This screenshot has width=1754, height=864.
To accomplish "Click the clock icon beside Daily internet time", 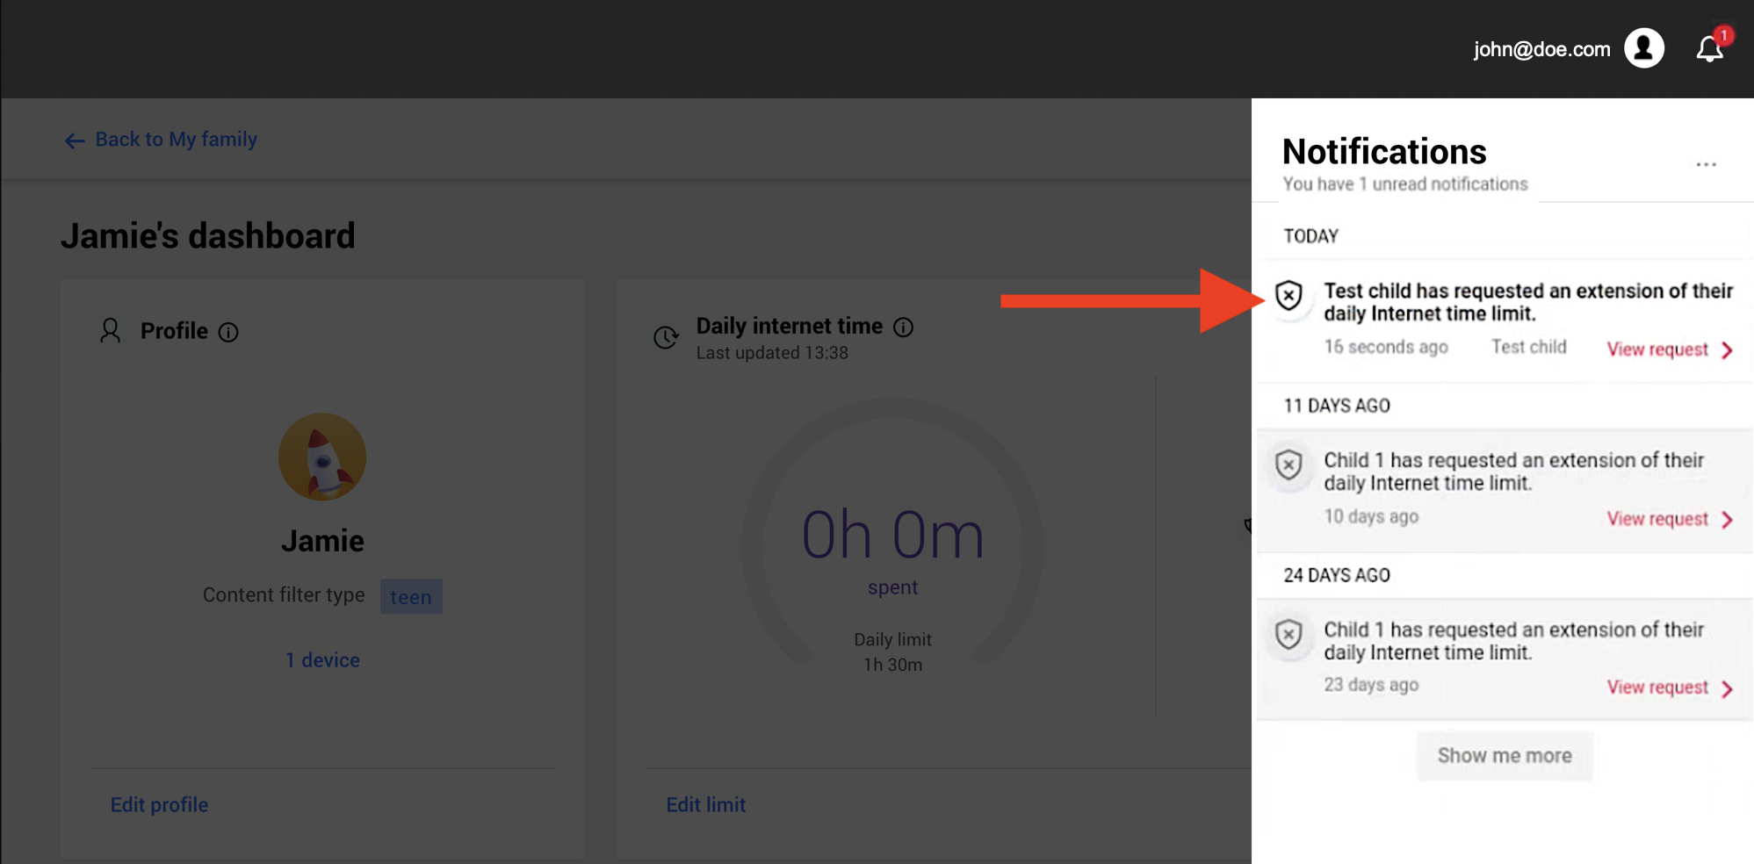I will (666, 336).
